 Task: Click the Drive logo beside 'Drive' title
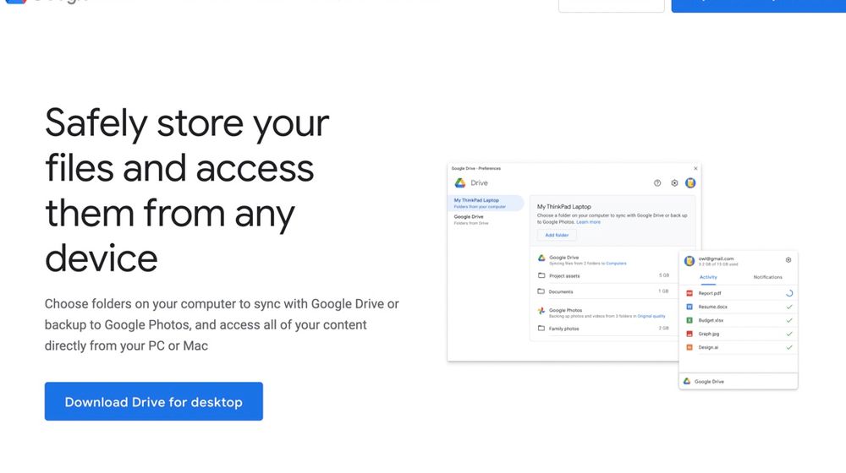[x=459, y=183]
